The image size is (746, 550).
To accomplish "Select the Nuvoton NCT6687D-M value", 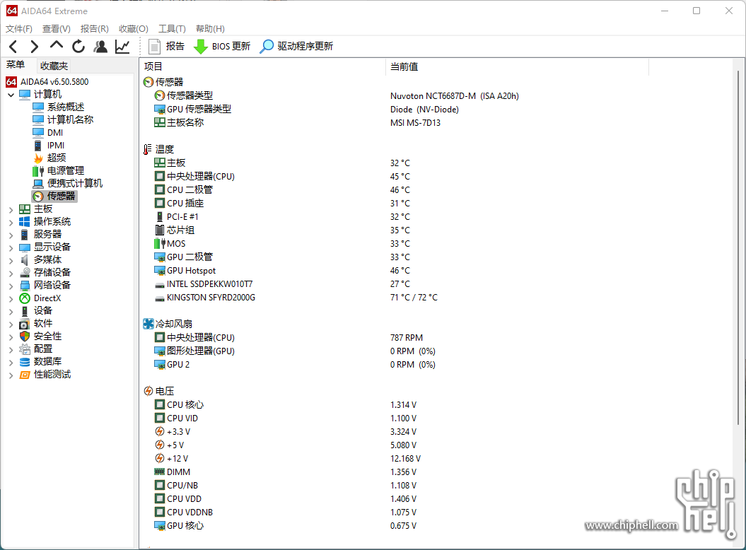I will 455,96.
